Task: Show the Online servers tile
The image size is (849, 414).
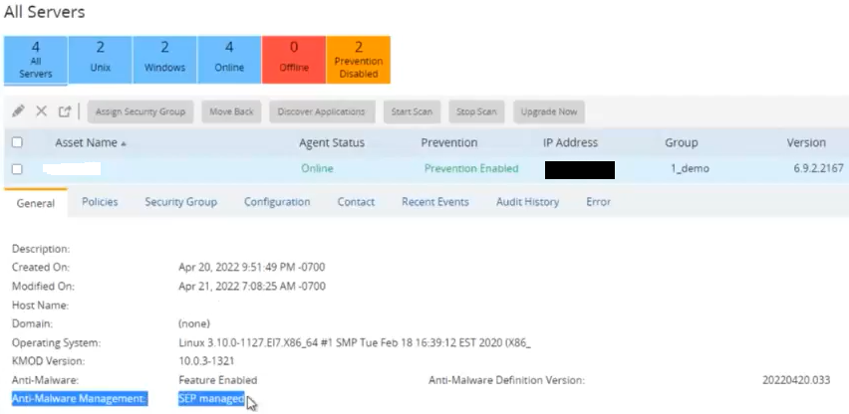Action: pyautogui.click(x=228, y=60)
